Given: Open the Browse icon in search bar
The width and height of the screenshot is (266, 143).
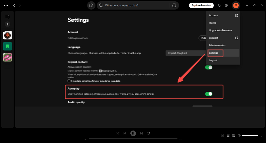Looking at the screenshot, I should (x=174, y=5).
